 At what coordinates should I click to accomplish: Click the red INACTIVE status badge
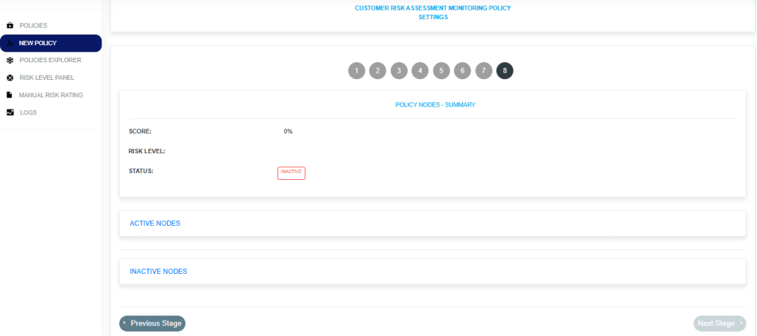[x=291, y=172]
